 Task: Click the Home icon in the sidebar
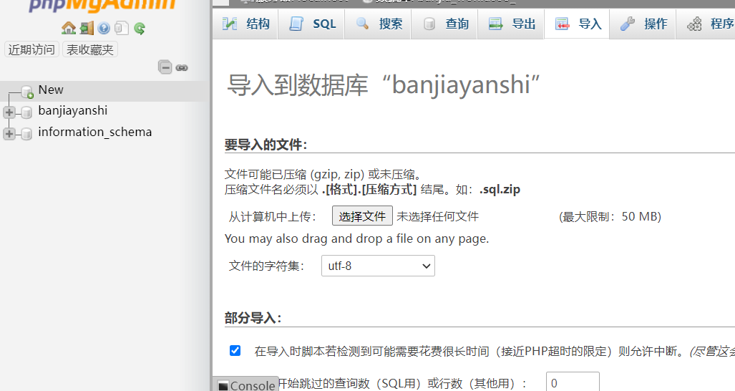(x=69, y=29)
